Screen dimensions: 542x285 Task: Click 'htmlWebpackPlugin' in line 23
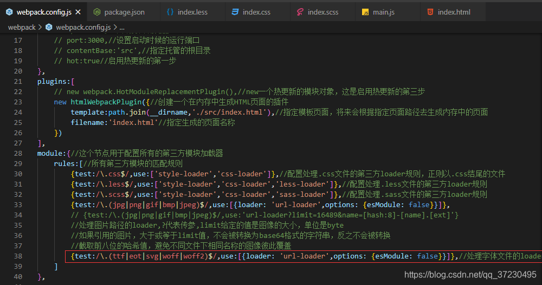click(x=106, y=102)
